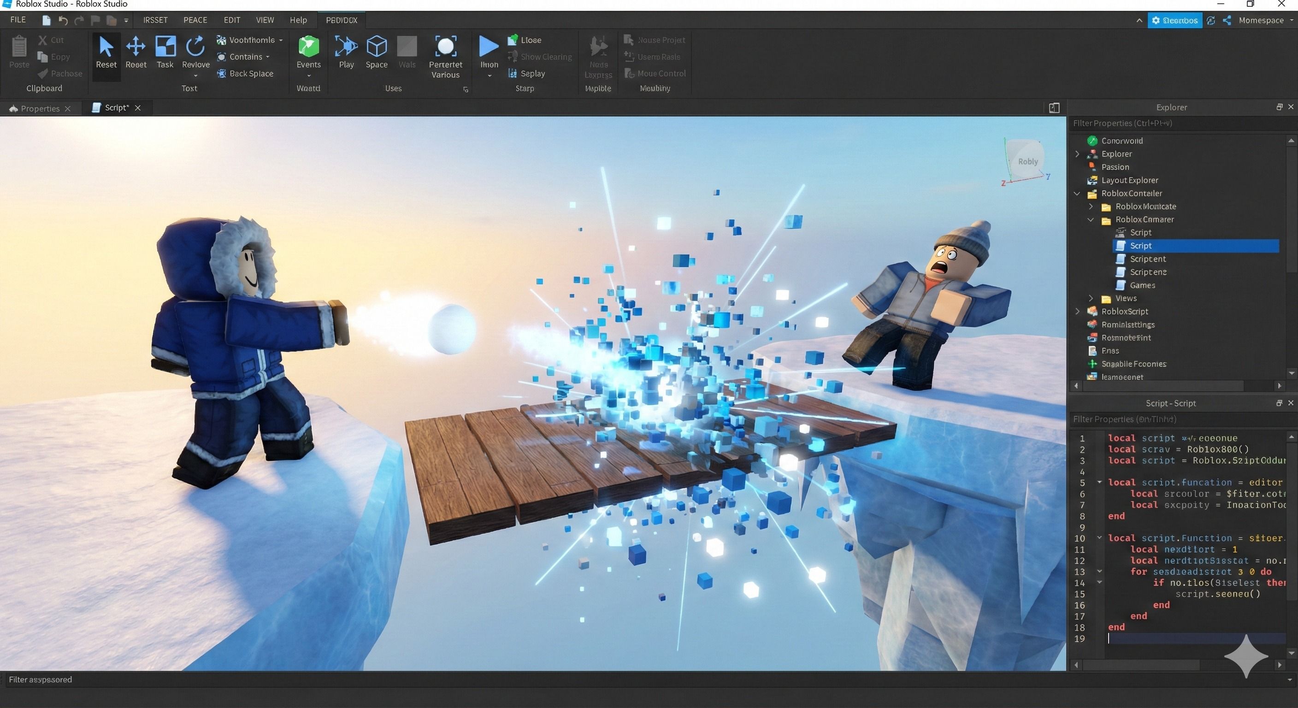Click the Play tool icon
The height and width of the screenshot is (708, 1298).
[346, 47]
